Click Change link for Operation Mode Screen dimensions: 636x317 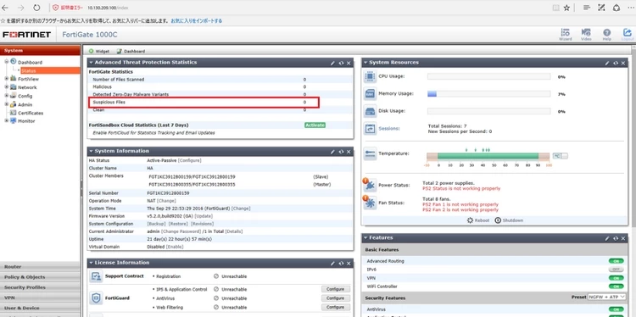tap(166, 201)
